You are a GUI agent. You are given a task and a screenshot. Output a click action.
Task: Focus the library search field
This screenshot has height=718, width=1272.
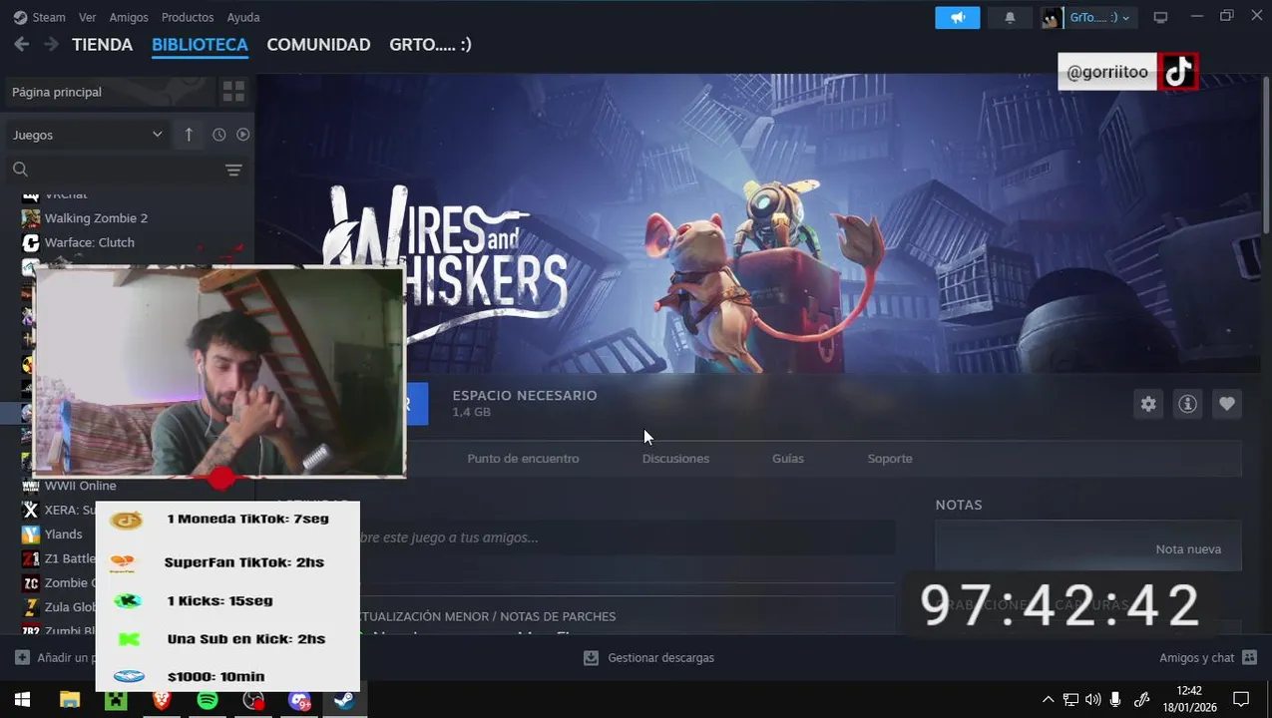coord(126,170)
